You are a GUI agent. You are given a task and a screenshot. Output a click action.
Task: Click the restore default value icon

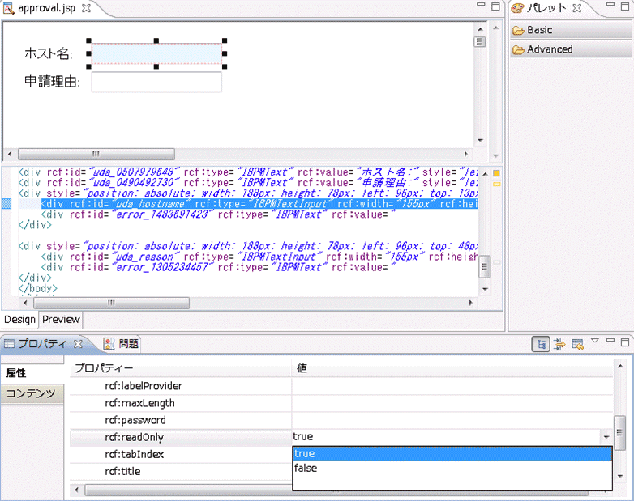point(577,344)
